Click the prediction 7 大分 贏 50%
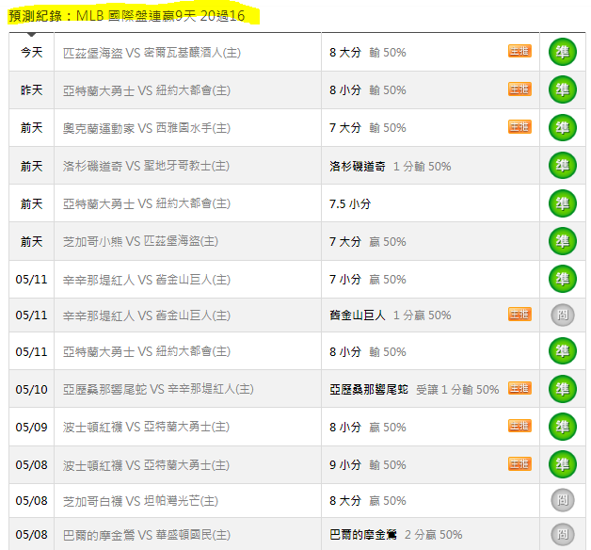 point(367,241)
